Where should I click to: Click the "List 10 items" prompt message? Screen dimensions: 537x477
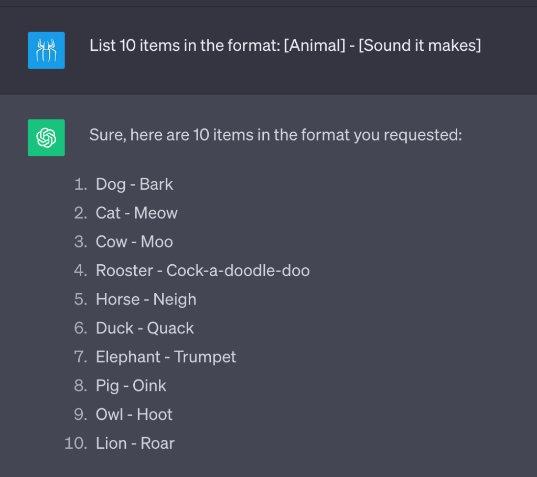pos(285,46)
